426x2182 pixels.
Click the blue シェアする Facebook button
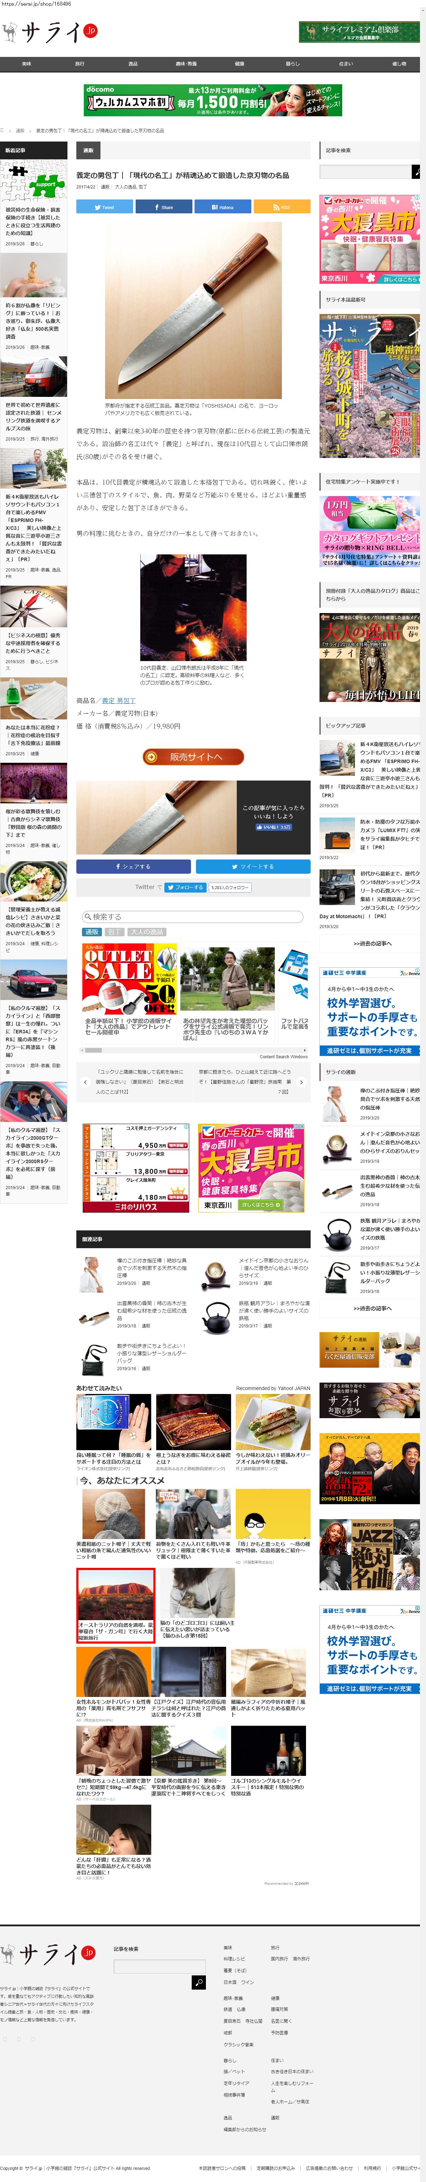(x=133, y=867)
